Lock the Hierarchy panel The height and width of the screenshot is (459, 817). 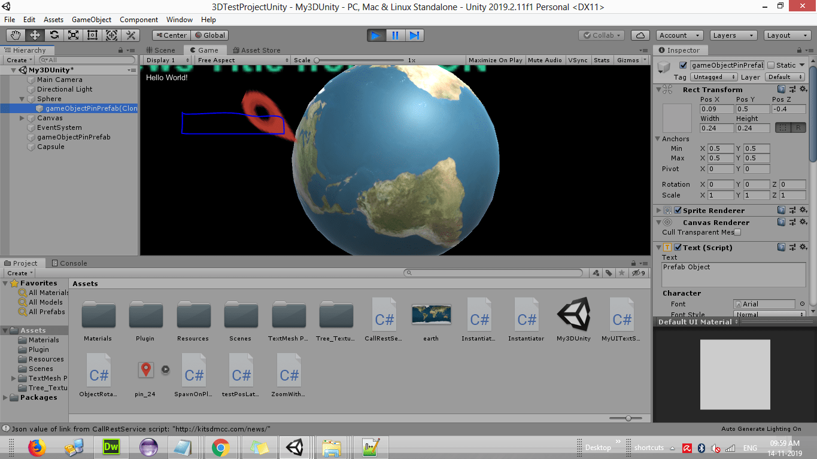pyautogui.click(x=121, y=50)
